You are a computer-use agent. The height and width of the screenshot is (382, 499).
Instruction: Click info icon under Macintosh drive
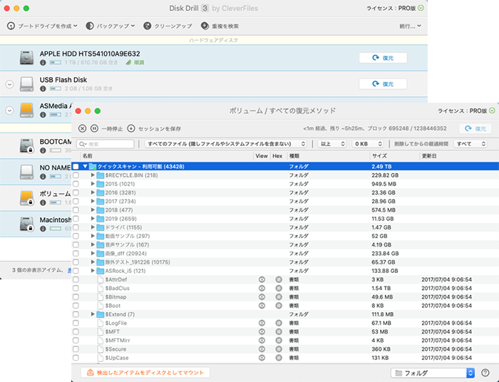43,229
